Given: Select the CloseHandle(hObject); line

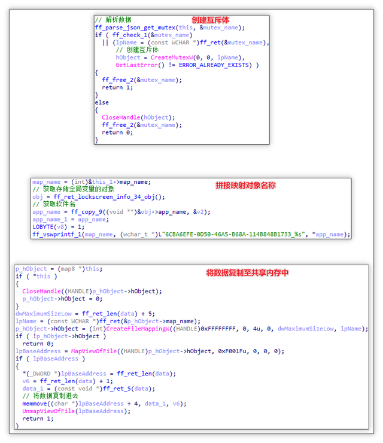Looking at the screenshot, I should tap(138, 117).
